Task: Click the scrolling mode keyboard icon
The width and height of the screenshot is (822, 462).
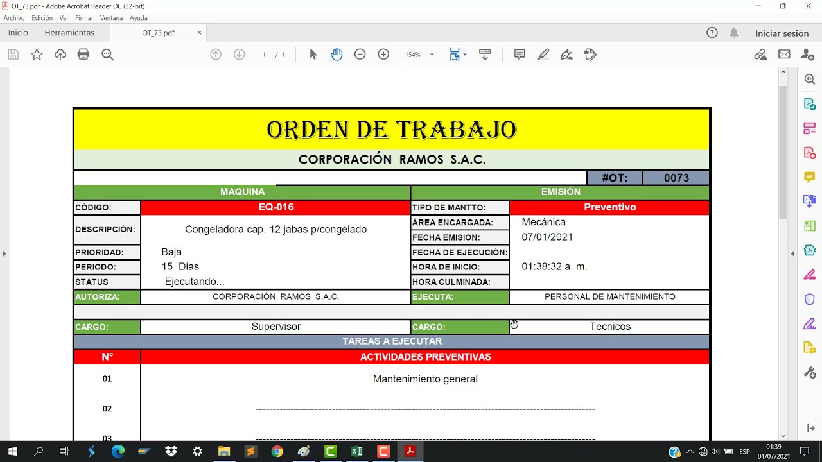Action: pyautogui.click(x=485, y=55)
